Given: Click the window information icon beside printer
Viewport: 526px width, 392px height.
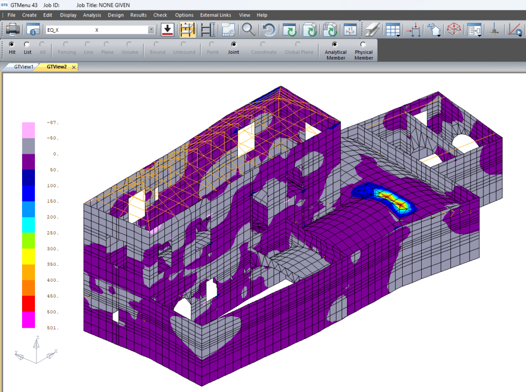Looking at the screenshot, I should pos(33,30).
